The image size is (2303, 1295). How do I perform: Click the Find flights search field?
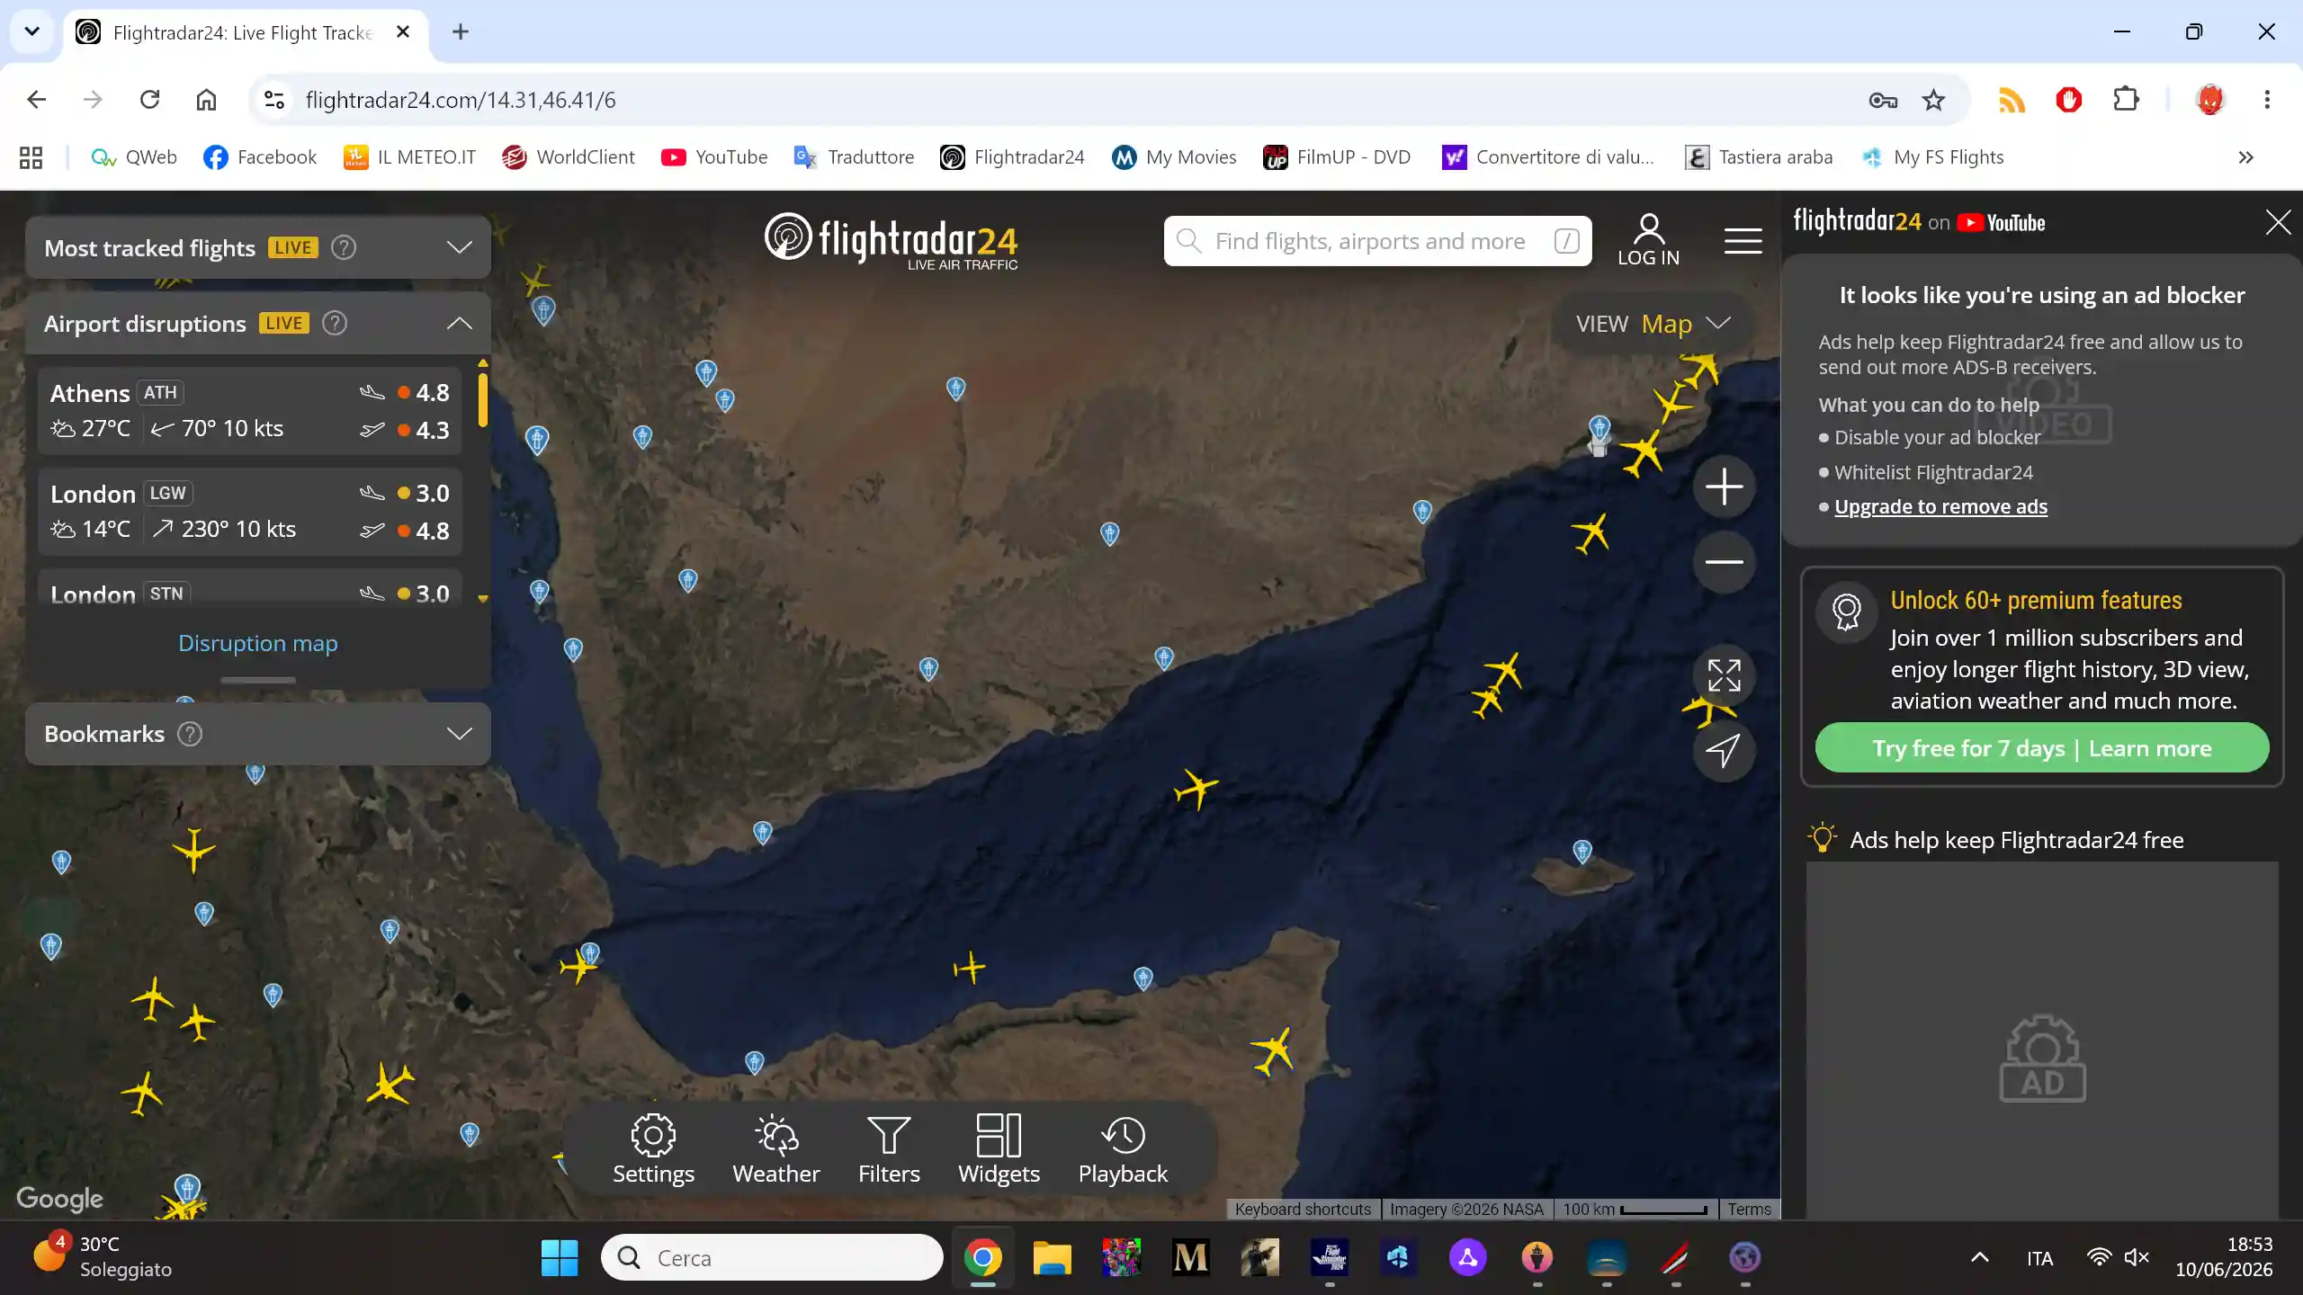(1376, 241)
